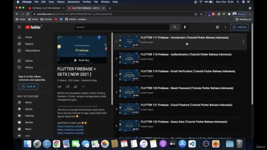Bookmark this page with the star
Image resolution: width=267 pixels, height=150 pixels.
pos(201,14)
